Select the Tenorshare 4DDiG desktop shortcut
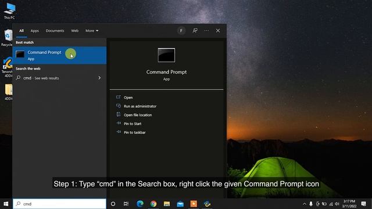This screenshot has height=209, width=372. tap(7, 67)
